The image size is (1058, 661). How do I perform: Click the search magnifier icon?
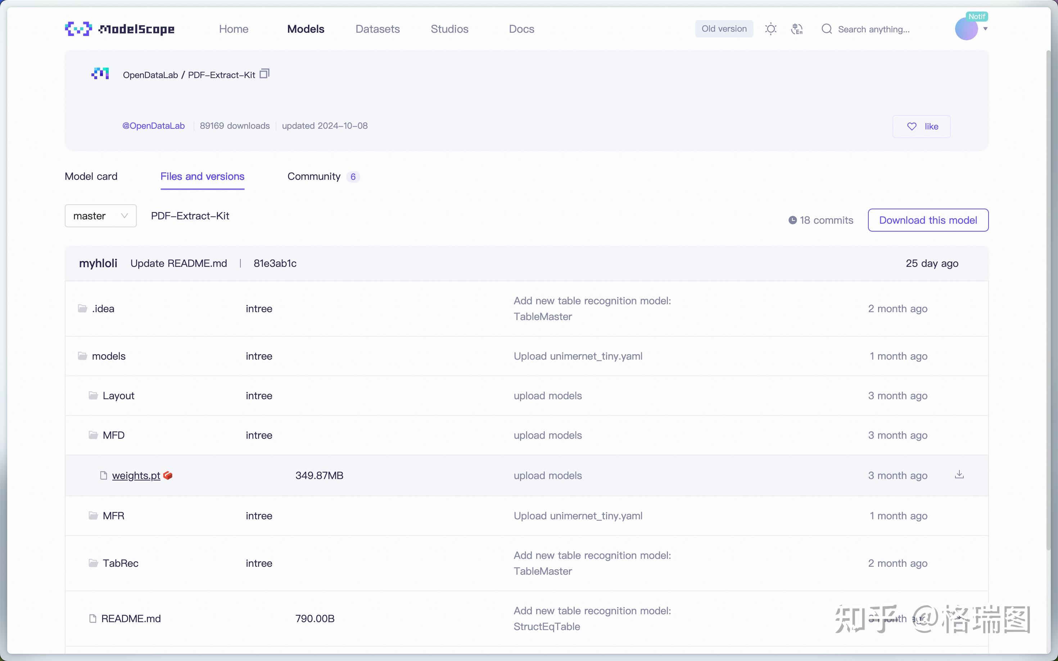(x=826, y=29)
